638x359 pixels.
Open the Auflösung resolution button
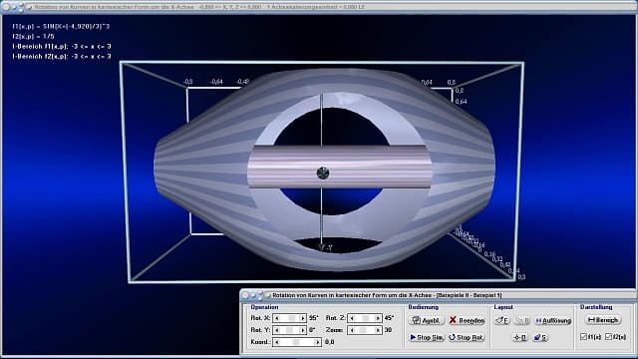(x=553, y=320)
